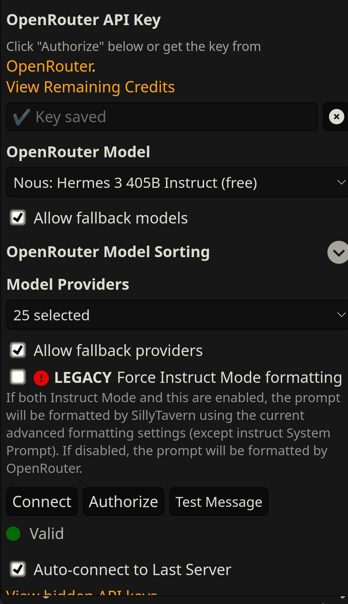This screenshot has height=604, width=348.
Task: Open View Remaining Credits link
Action: tap(91, 87)
